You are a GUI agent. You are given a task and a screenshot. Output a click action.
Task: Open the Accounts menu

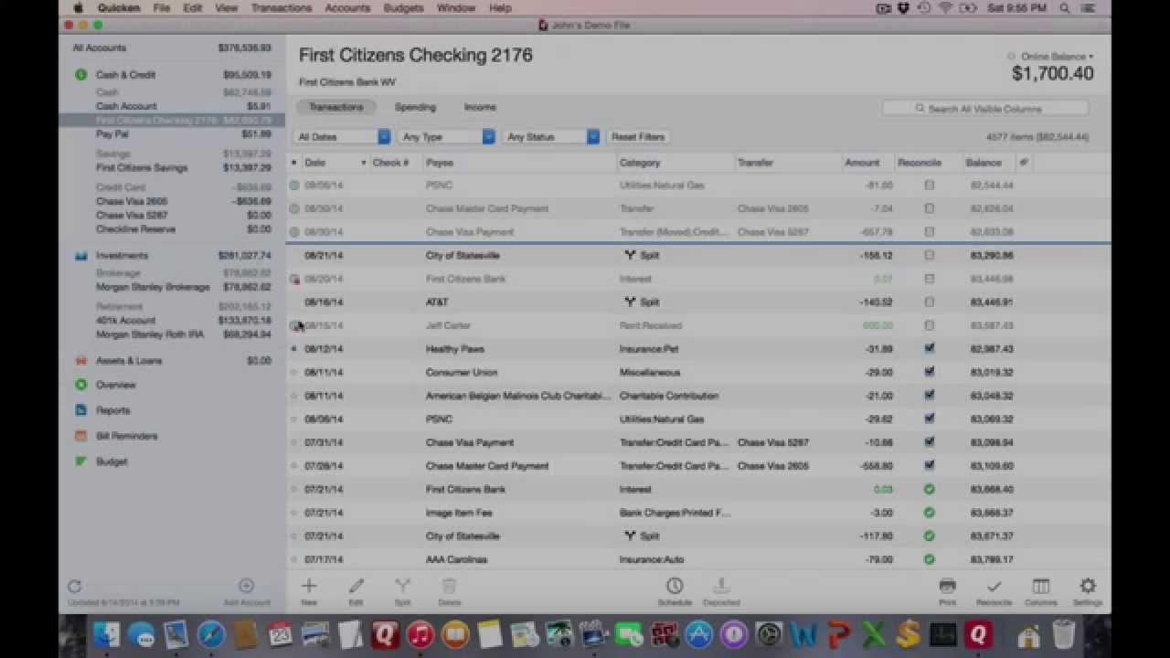coord(347,8)
